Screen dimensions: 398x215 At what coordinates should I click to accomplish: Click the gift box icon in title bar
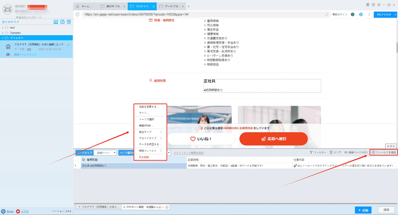368,5
